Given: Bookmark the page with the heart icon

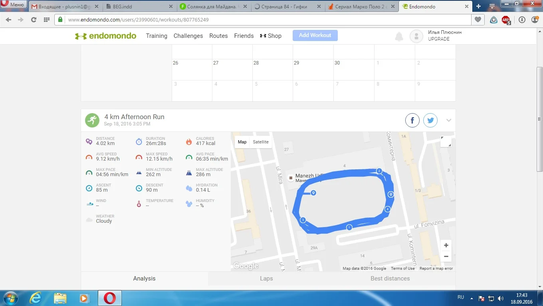Looking at the screenshot, I should click(x=478, y=20).
